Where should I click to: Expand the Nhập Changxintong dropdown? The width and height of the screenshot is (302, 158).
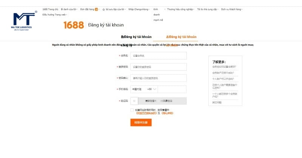139,9
